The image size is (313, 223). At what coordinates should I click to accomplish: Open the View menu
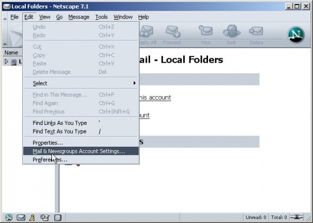44,17
